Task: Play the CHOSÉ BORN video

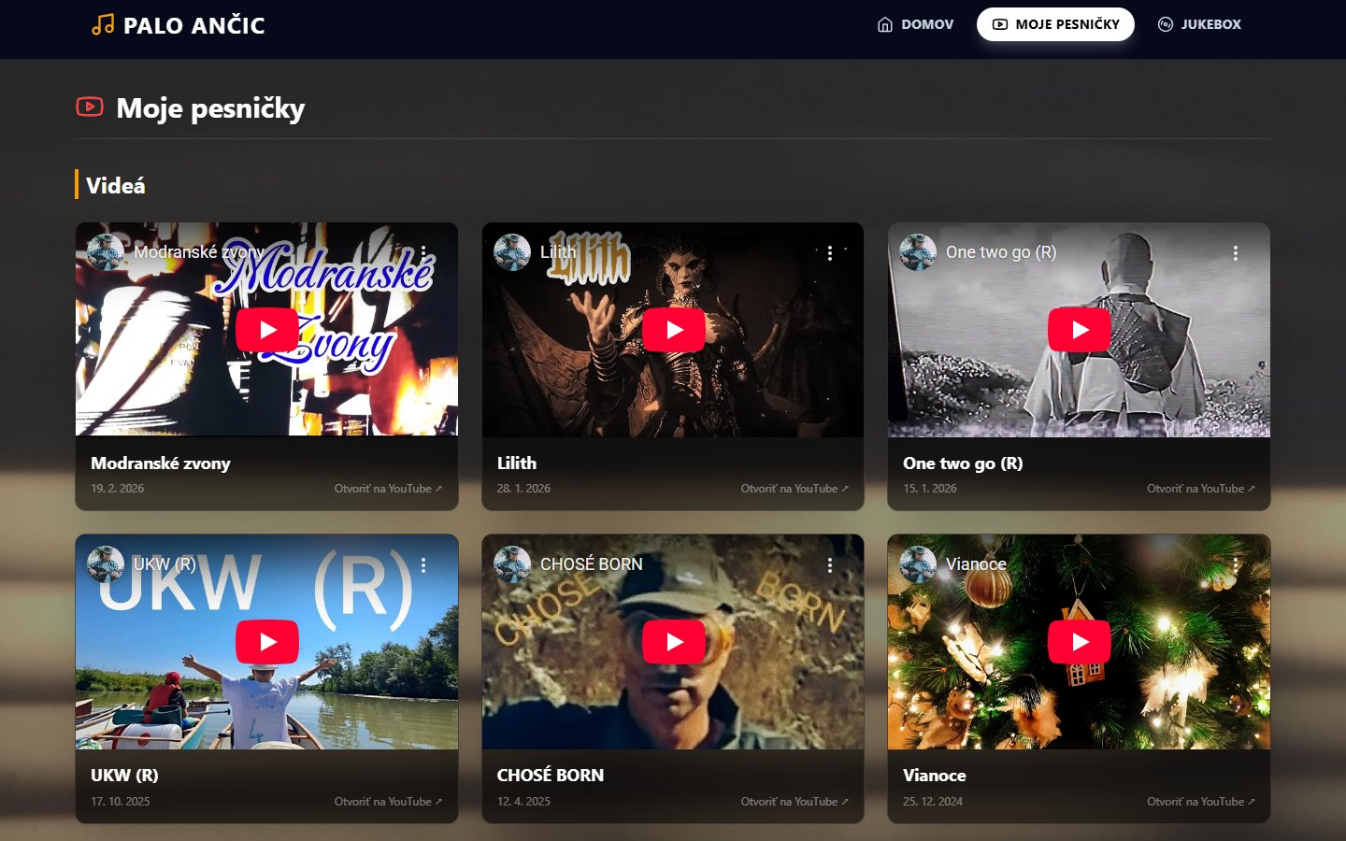Action: click(x=673, y=642)
